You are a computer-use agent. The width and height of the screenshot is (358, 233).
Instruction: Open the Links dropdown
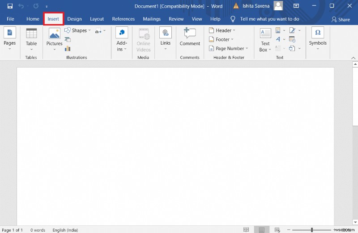pos(165,39)
